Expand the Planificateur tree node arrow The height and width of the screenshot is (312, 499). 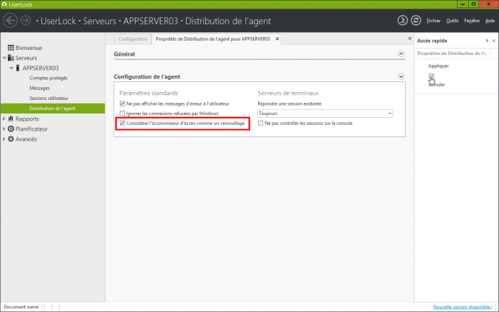[x=4, y=129]
